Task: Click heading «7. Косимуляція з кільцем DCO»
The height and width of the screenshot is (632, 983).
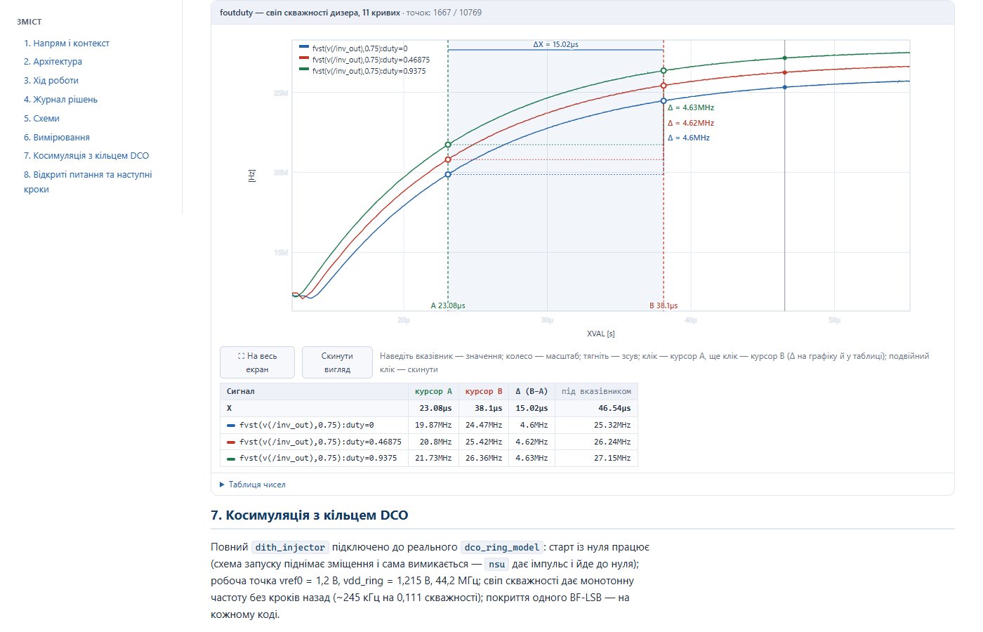Action: click(309, 515)
